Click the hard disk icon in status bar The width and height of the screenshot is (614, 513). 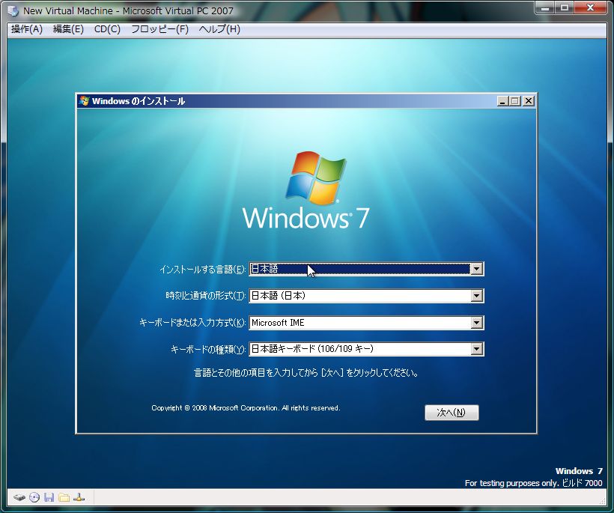coord(19,498)
